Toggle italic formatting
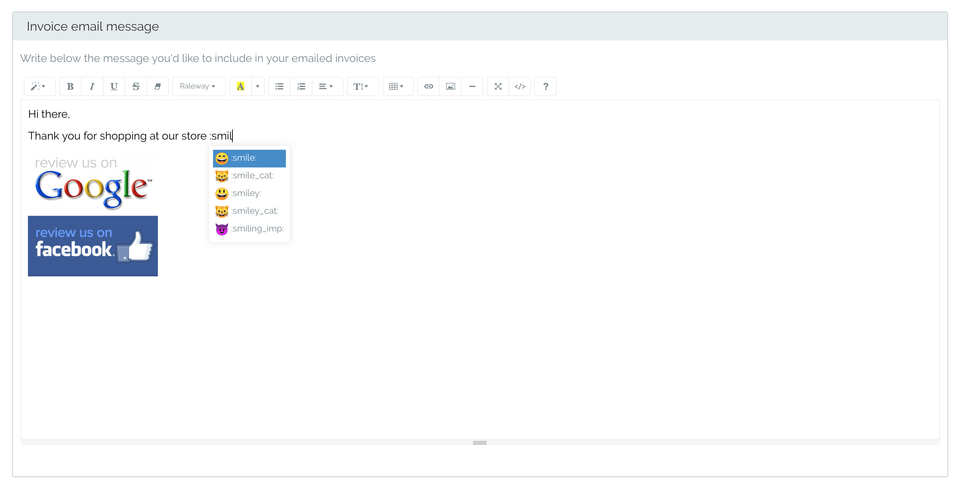 [92, 86]
